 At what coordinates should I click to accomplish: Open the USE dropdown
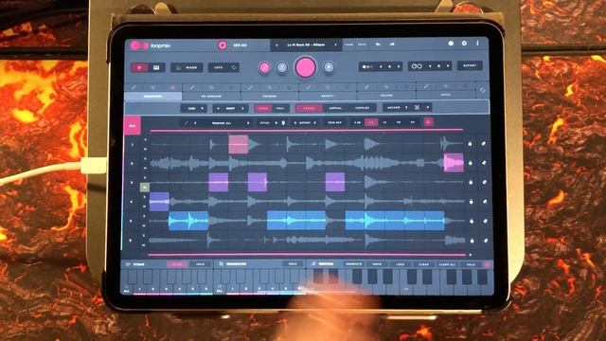[194, 109]
